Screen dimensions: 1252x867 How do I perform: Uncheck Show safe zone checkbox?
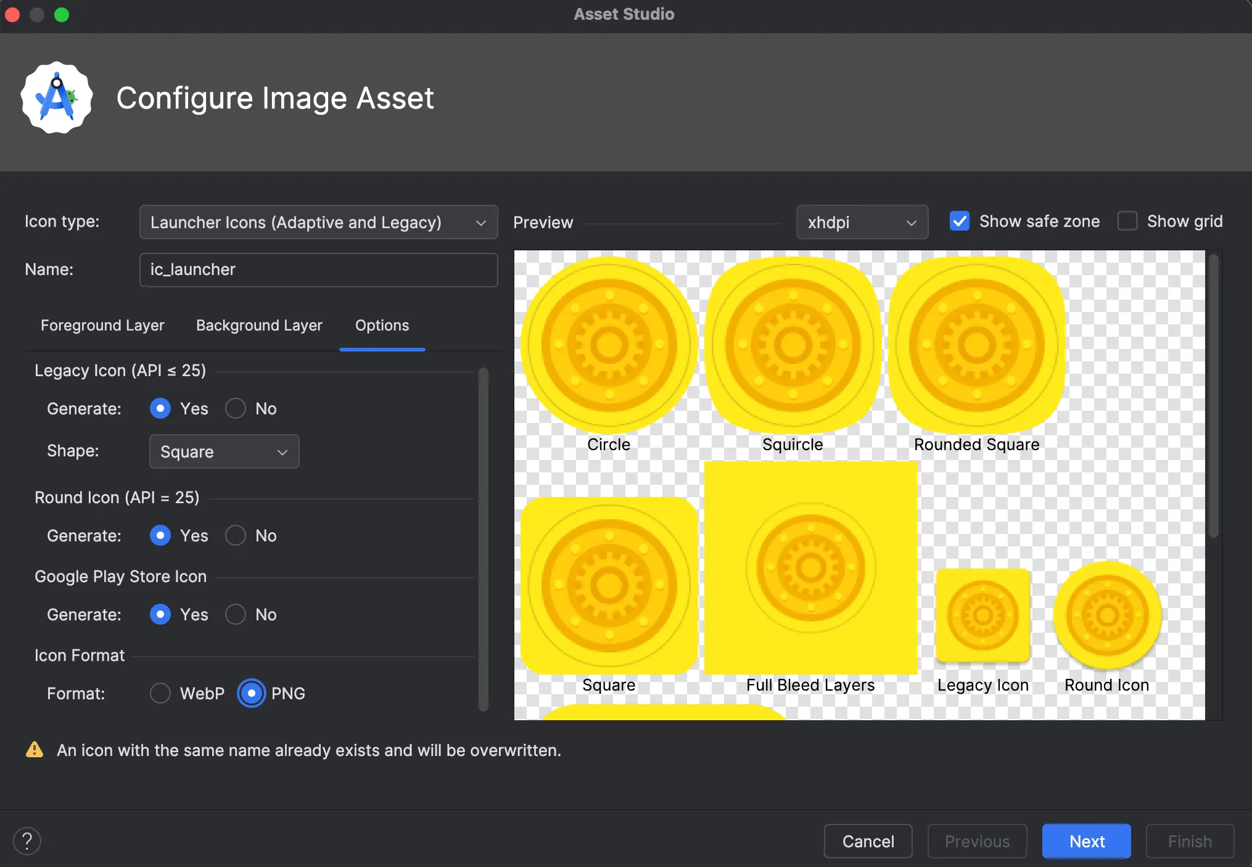click(960, 221)
